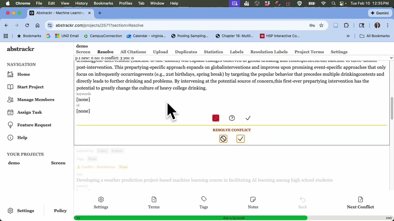
Task: Switch to the Upload tab
Action: click(160, 52)
